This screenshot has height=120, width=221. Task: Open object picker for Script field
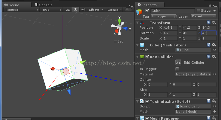(214, 106)
